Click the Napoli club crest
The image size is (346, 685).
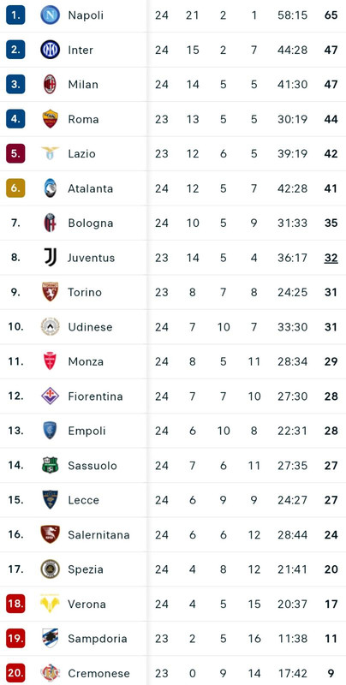coord(51,15)
